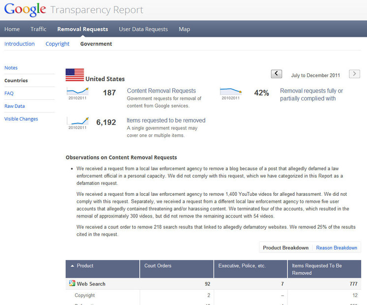This screenshot has width=367, height=305.
Task: Click Items requested to be removed heading
Action: point(166,121)
